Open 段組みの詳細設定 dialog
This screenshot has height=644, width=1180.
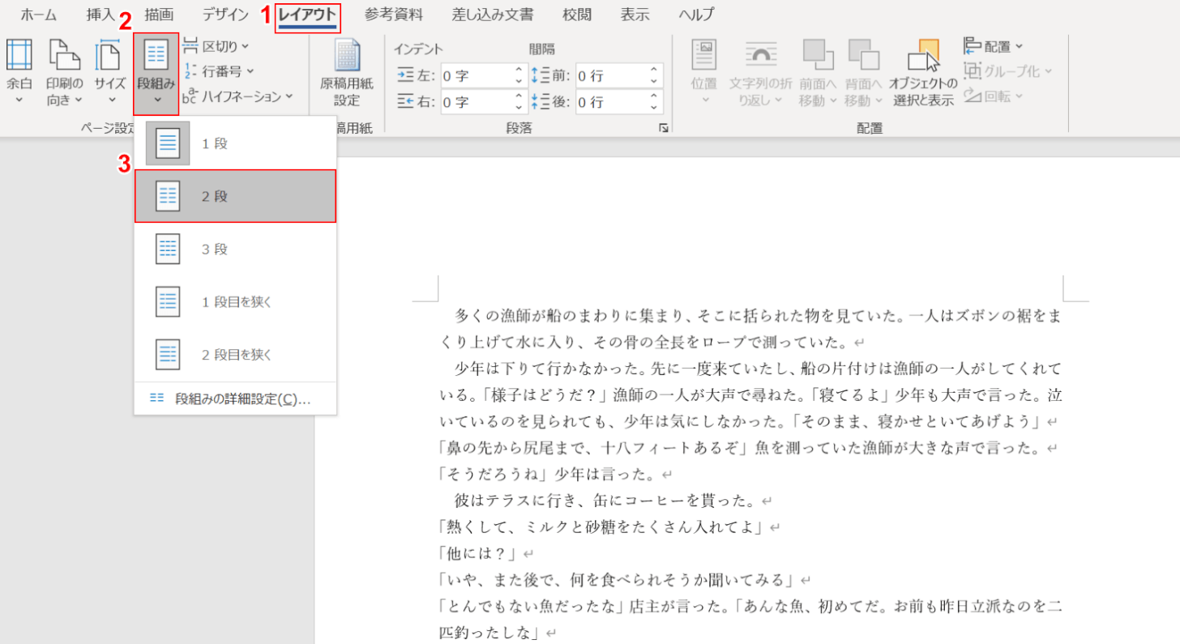coord(235,399)
